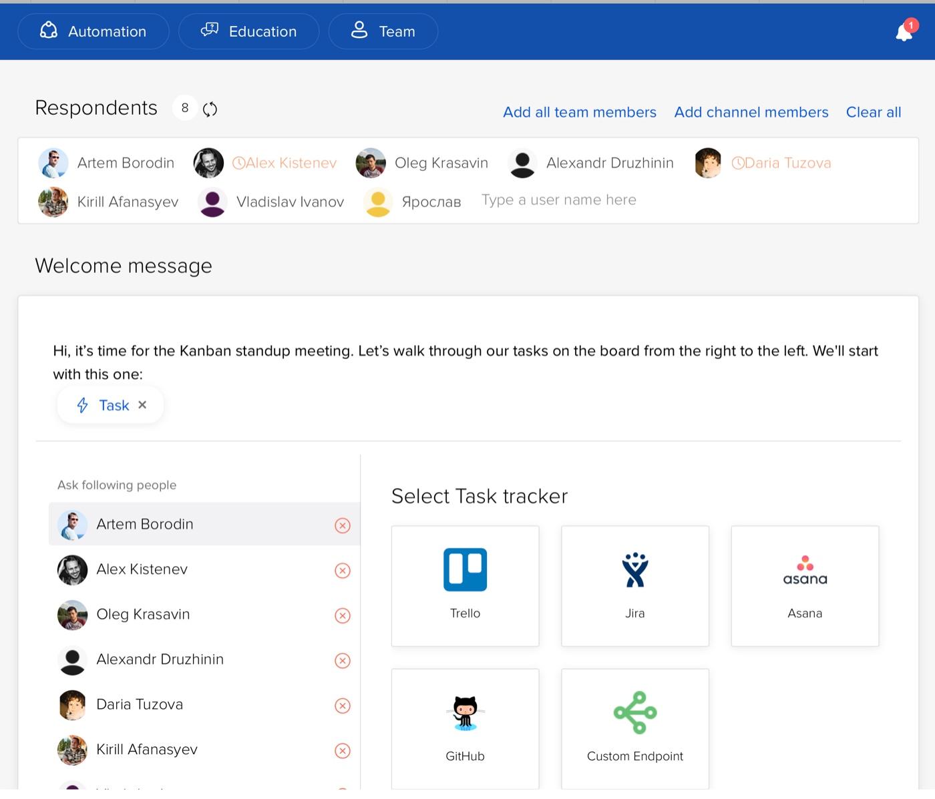
Task: Open the Team menu
Action: (x=383, y=31)
